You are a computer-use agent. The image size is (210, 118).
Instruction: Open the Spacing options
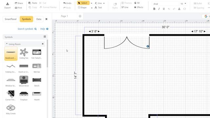tap(199, 8)
